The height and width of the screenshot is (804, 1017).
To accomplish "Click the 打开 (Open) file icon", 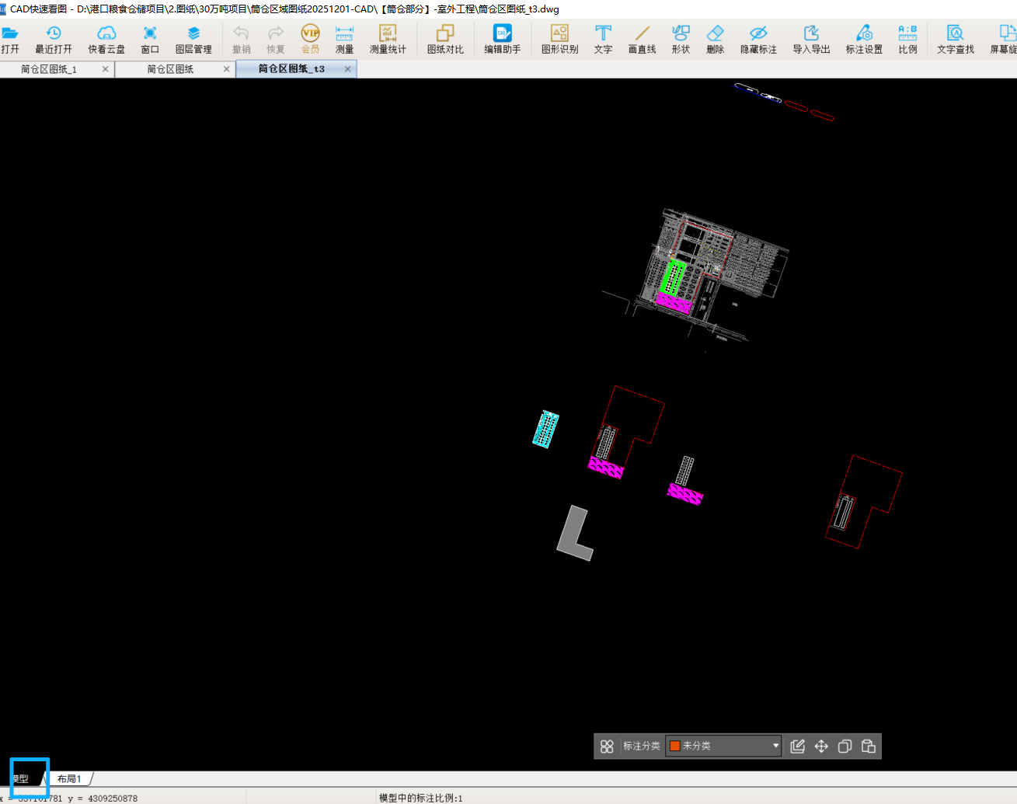I will pyautogui.click(x=10, y=39).
